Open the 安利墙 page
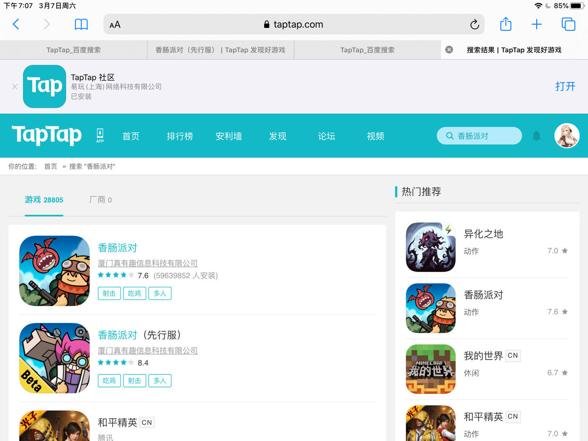 [x=228, y=136]
